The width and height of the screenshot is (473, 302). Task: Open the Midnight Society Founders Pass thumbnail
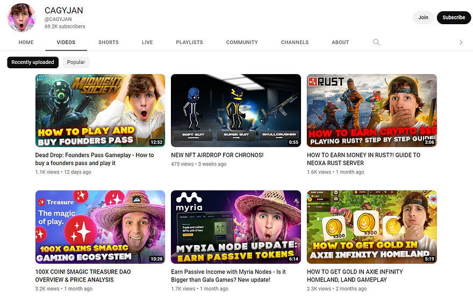[x=100, y=110]
